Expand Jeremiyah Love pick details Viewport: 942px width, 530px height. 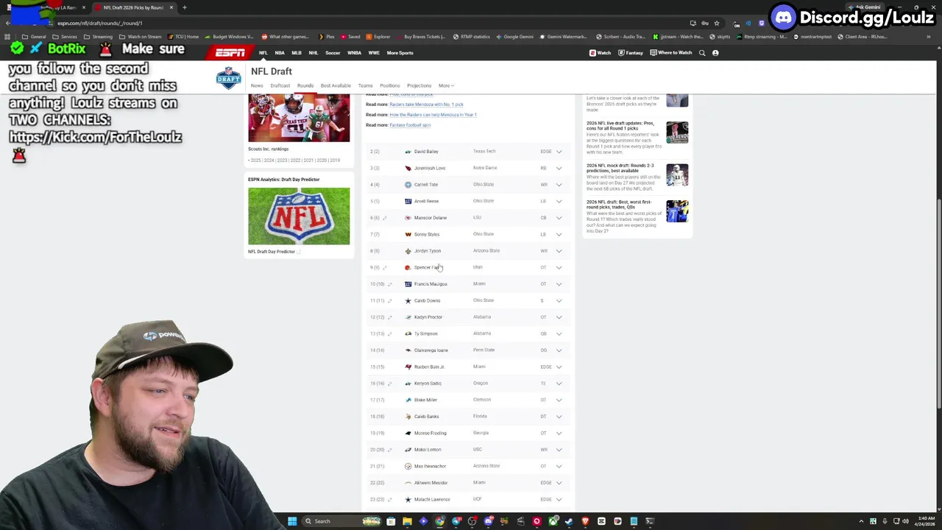pos(559,168)
